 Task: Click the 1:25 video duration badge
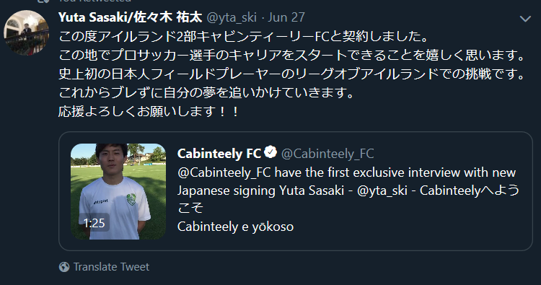[94, 222]
